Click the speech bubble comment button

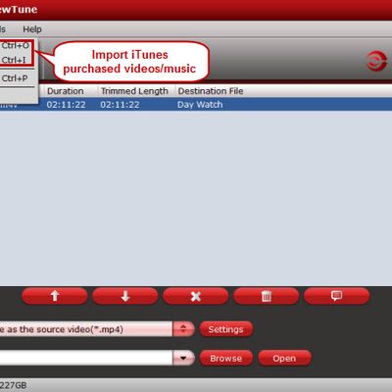tap(337, 296)
